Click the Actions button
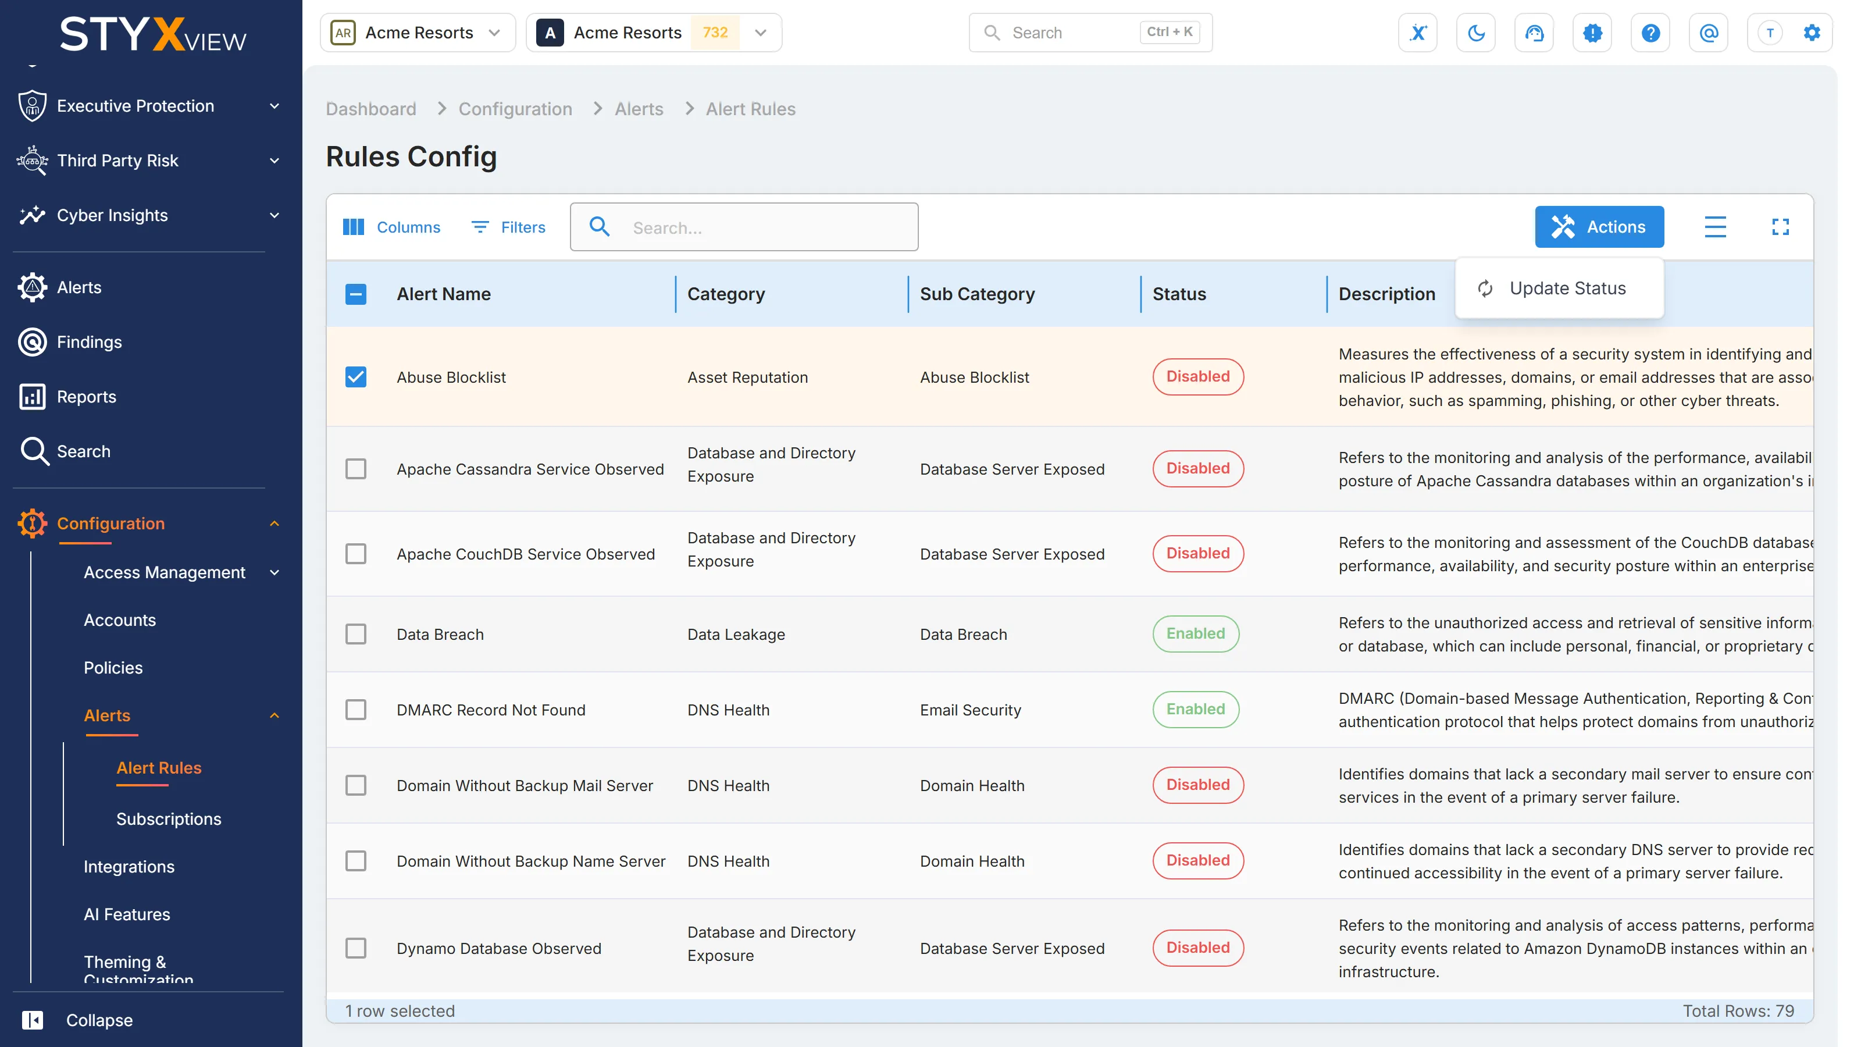Viewport: 1861px width, 1047px height. click(x=1599, y=227)
